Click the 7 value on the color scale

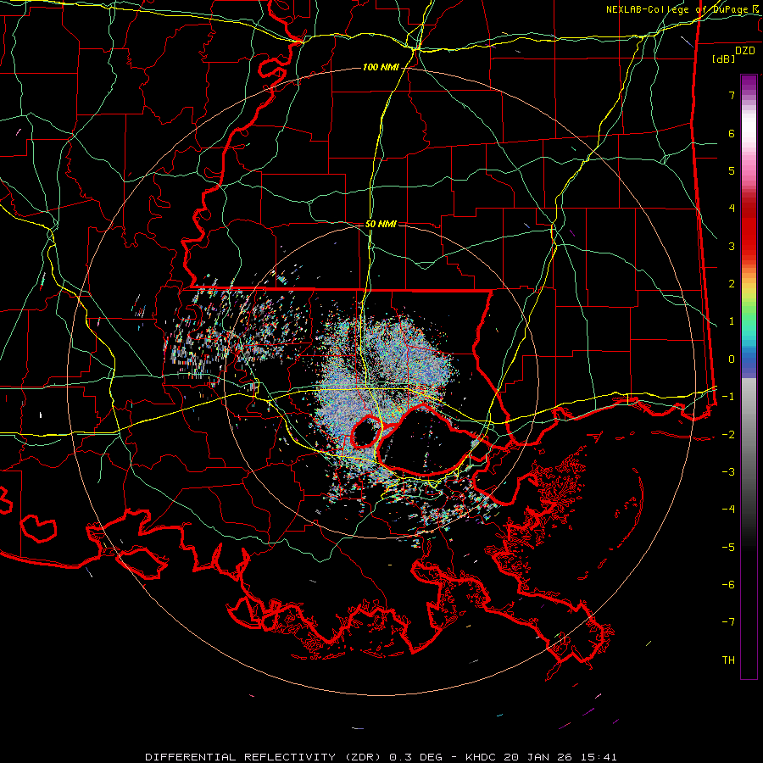pyautogui.click(x=732, y=95)
